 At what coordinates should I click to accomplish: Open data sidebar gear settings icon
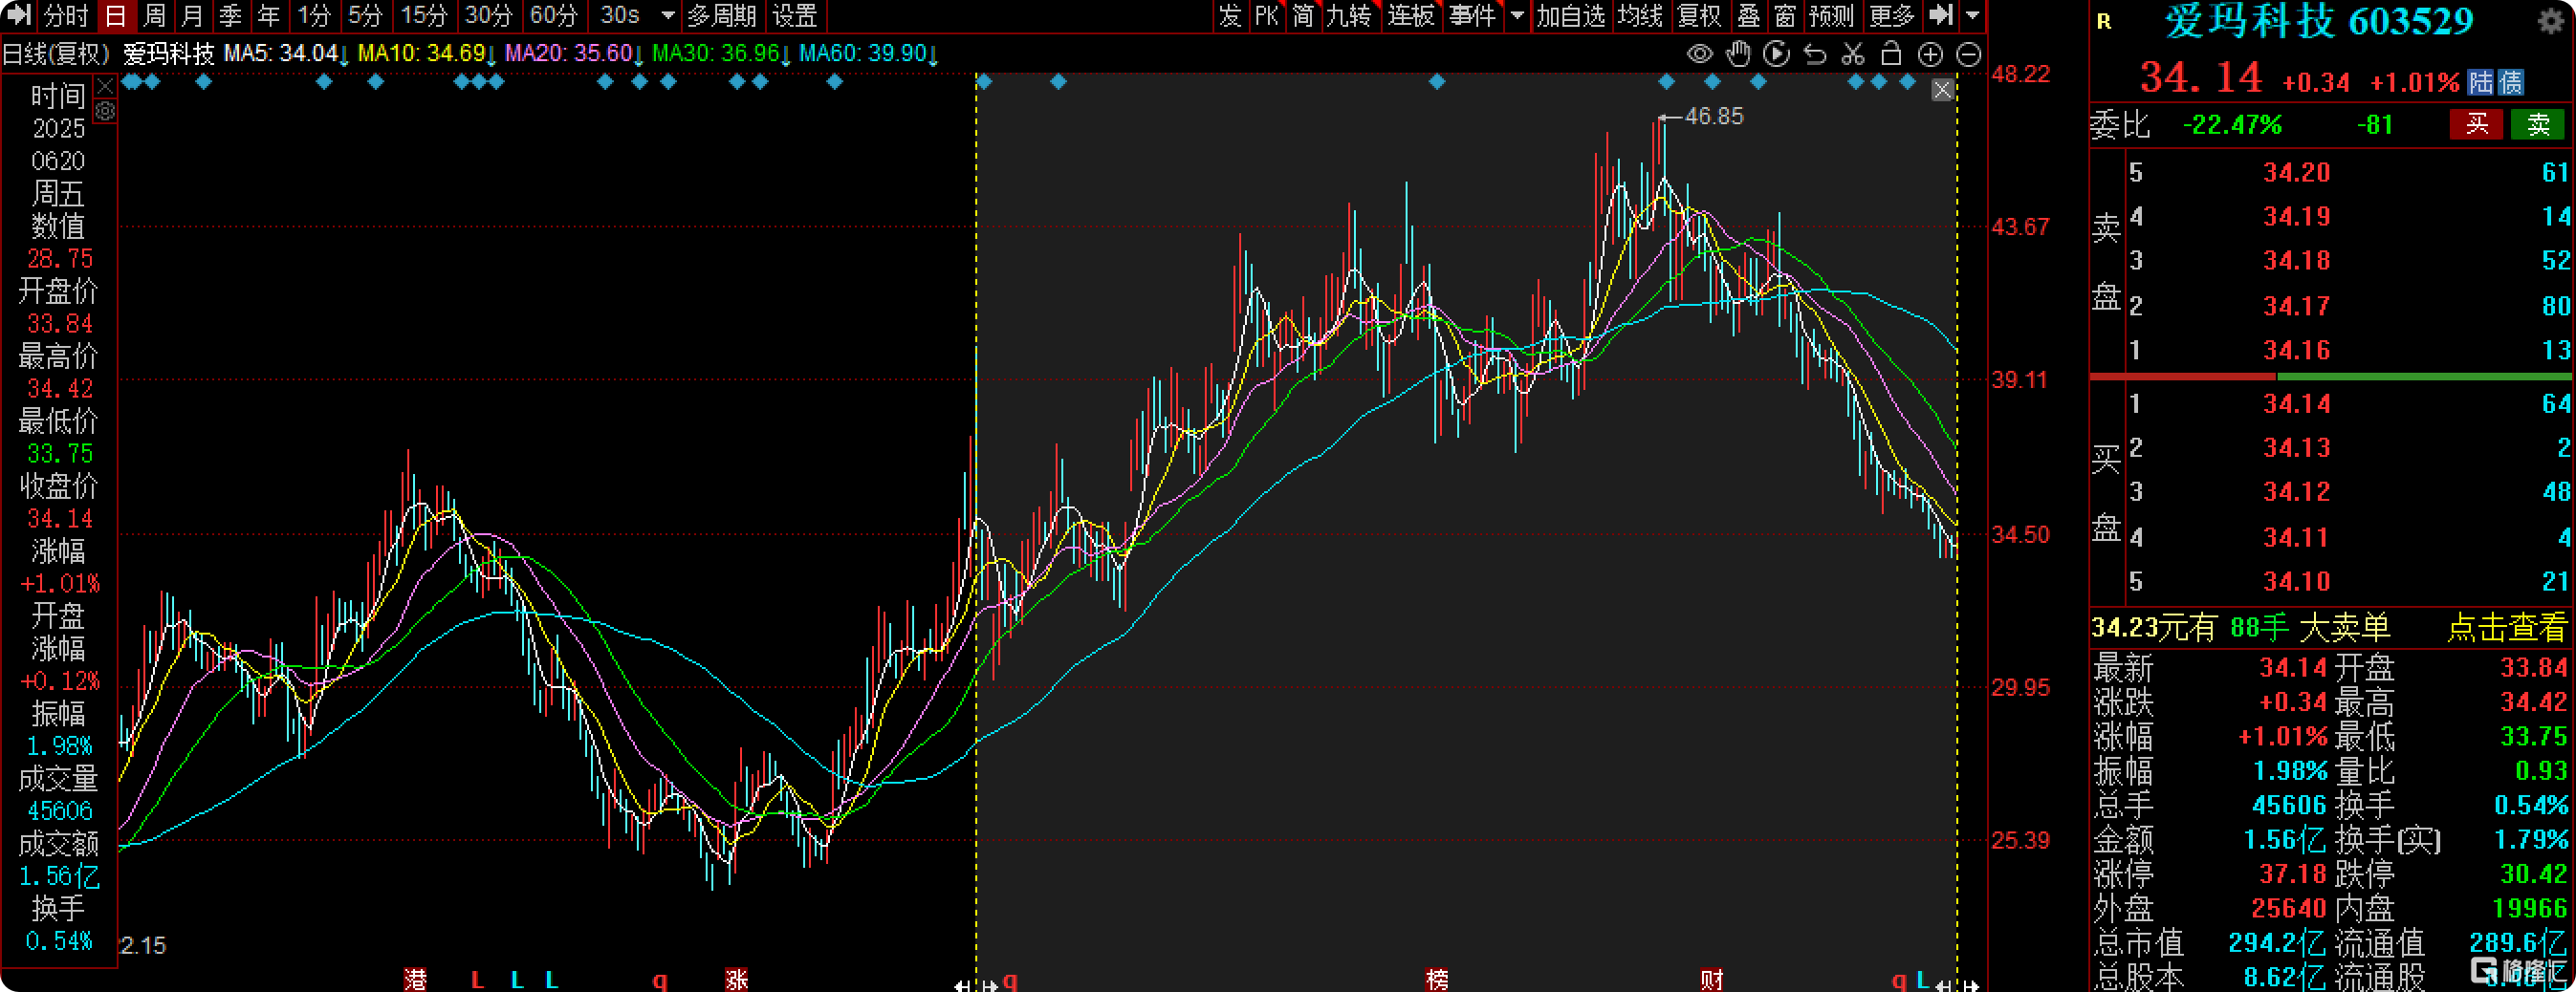point(105,111)
